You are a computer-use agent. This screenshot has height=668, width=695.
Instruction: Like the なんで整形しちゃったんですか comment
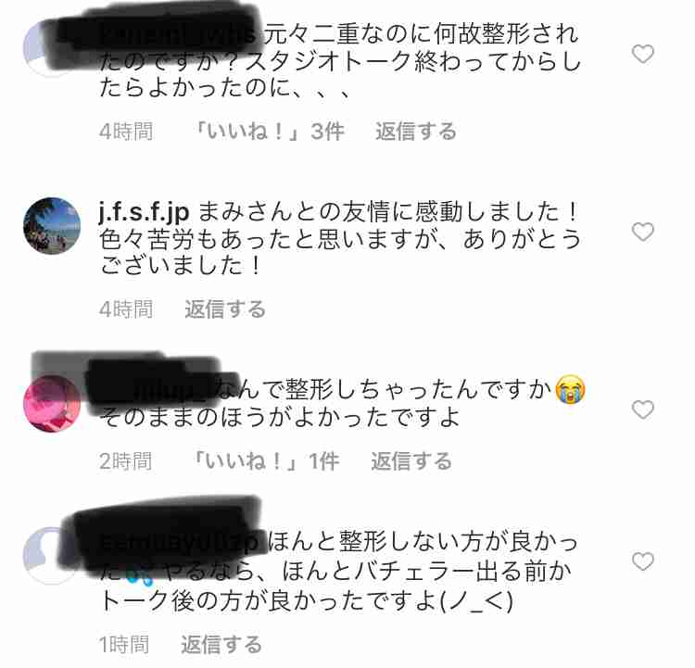643,410
